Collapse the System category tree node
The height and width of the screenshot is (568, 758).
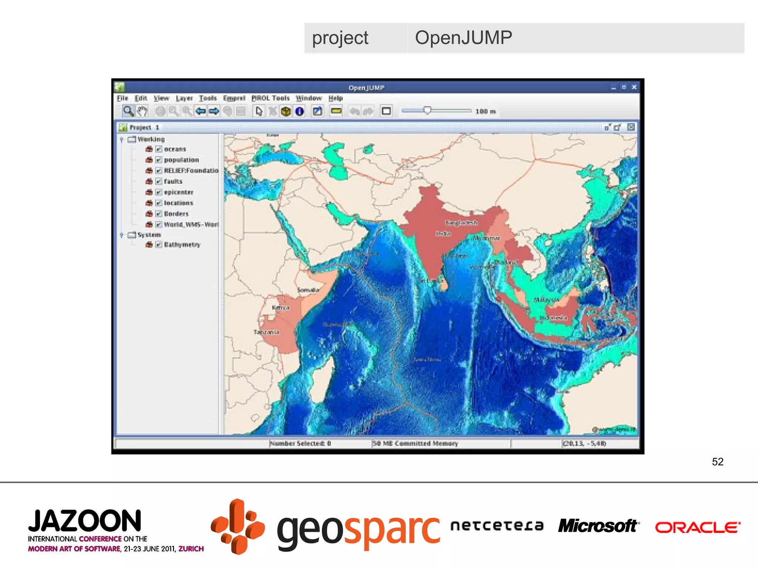121,235
